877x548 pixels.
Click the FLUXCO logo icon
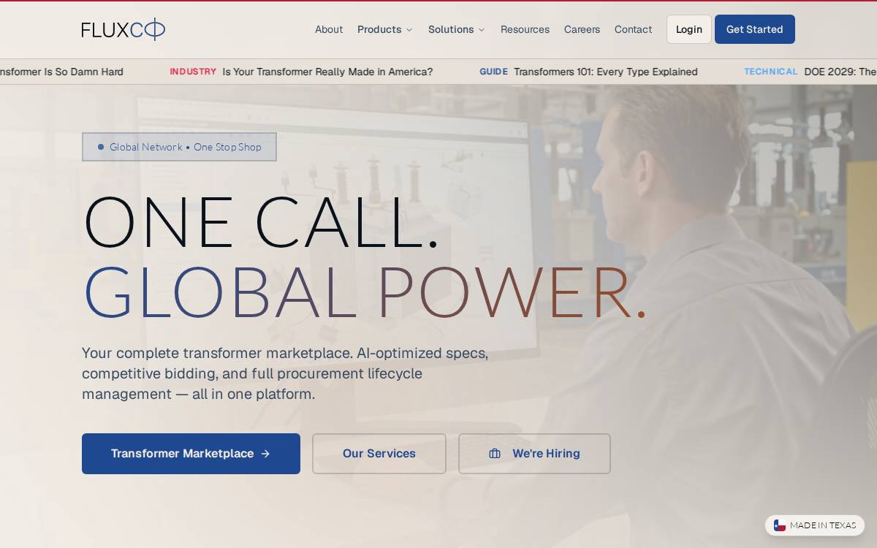pyautogui.click(x=124, y=29)
